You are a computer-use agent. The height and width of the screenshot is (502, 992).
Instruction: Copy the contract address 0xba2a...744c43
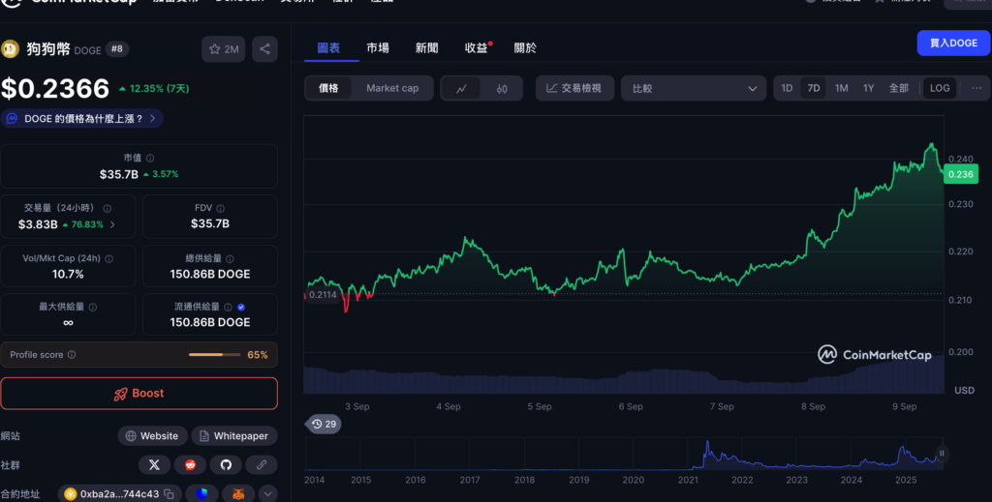point(169,494)
